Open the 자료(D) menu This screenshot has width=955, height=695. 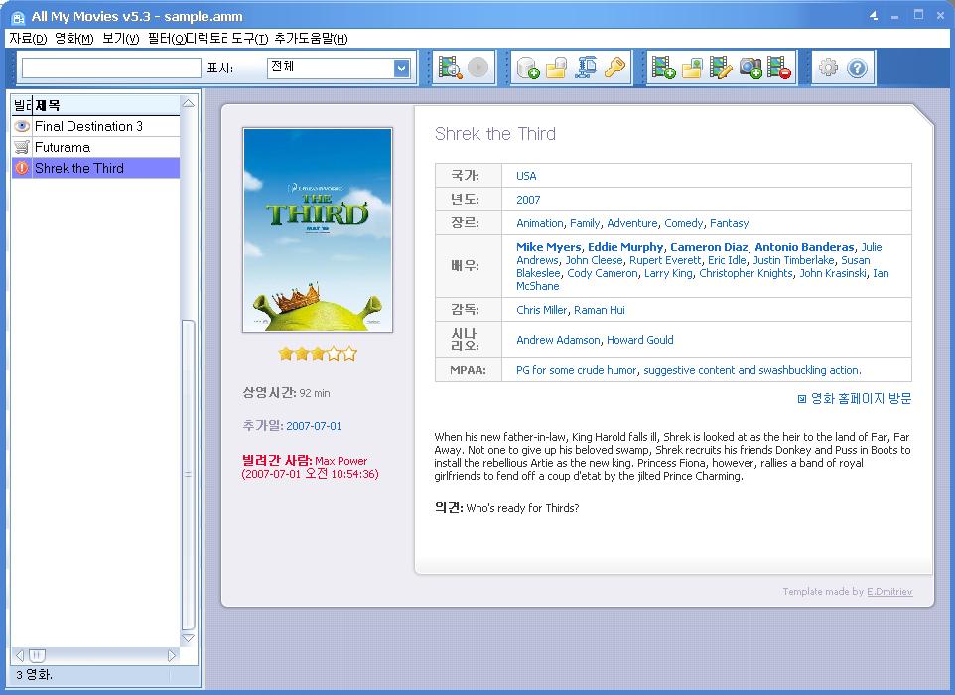(x=28, y=39)
